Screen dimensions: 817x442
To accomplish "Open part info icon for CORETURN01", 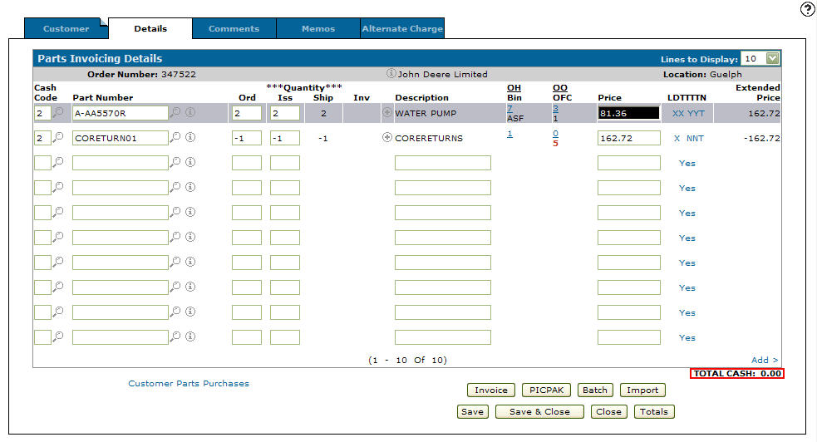I will tap(190, 138).
